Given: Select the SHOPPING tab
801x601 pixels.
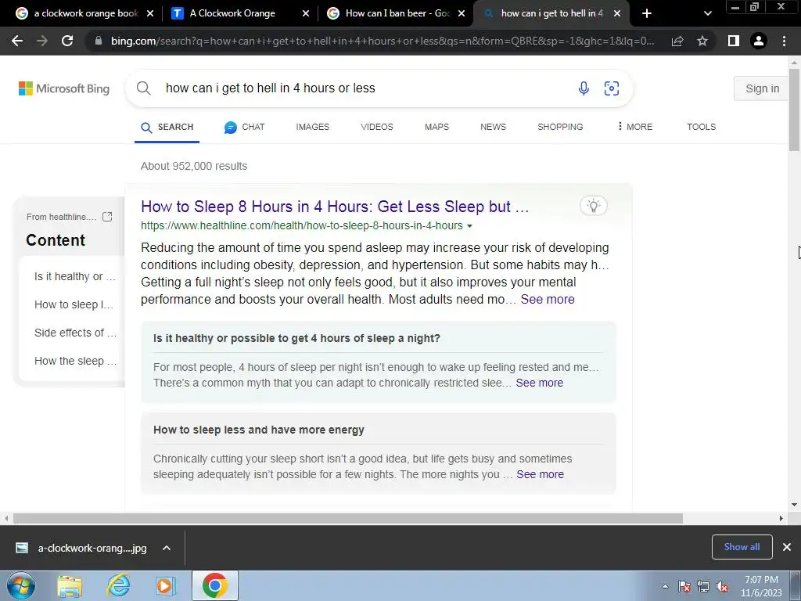Looking at the screenshot, I should 560,127.
